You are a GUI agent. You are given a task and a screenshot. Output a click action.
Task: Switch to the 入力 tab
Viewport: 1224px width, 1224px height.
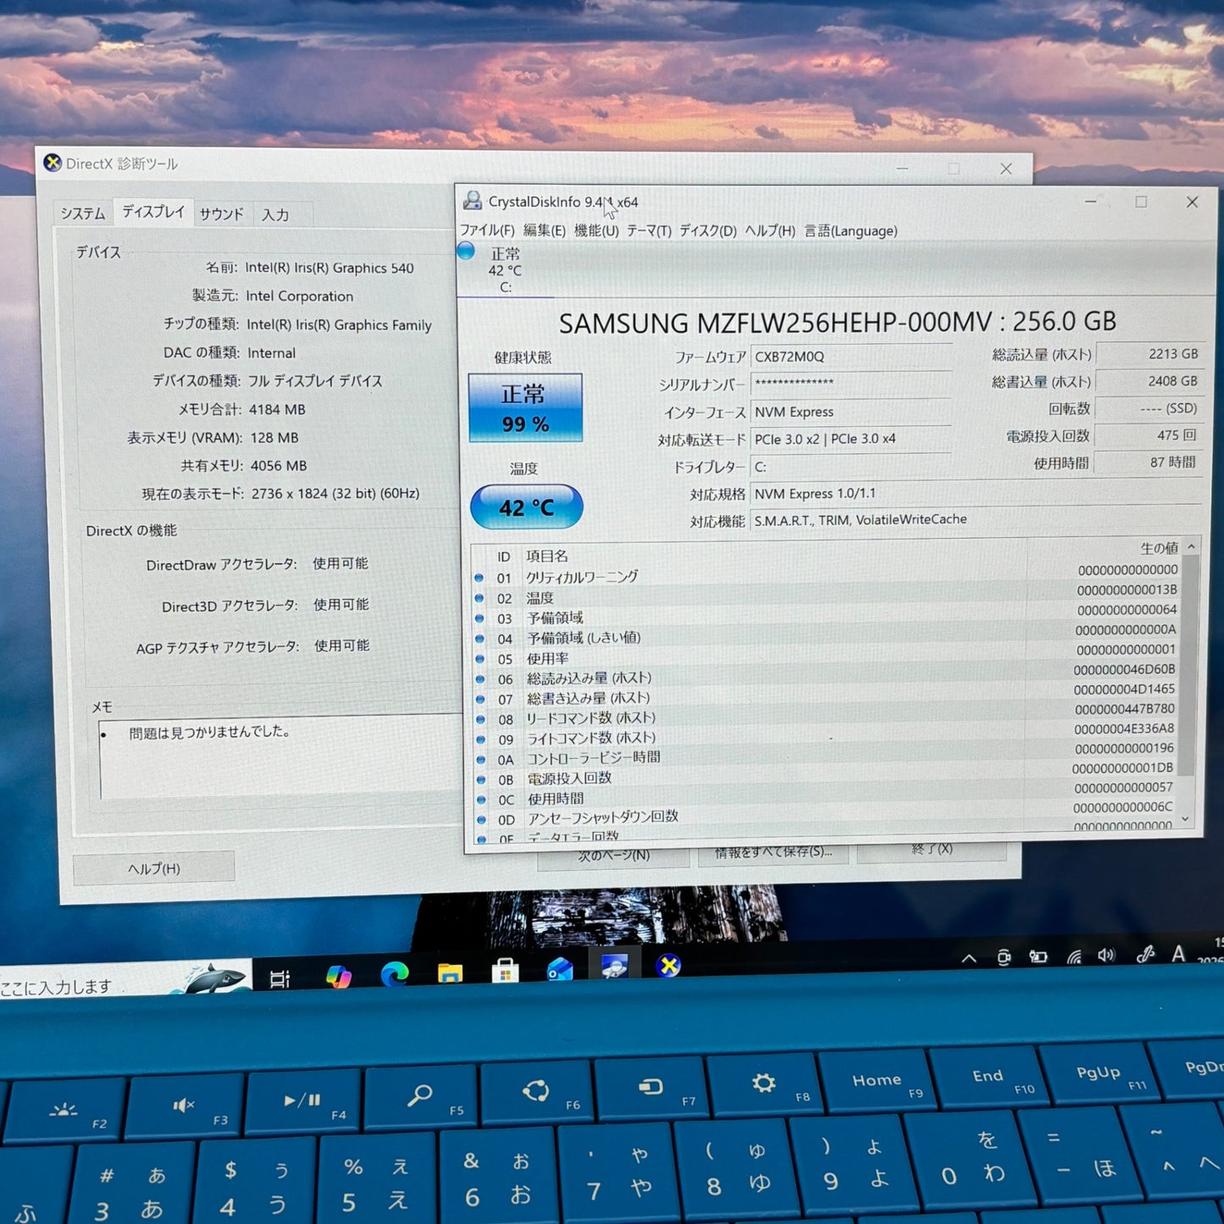(275, 215)
